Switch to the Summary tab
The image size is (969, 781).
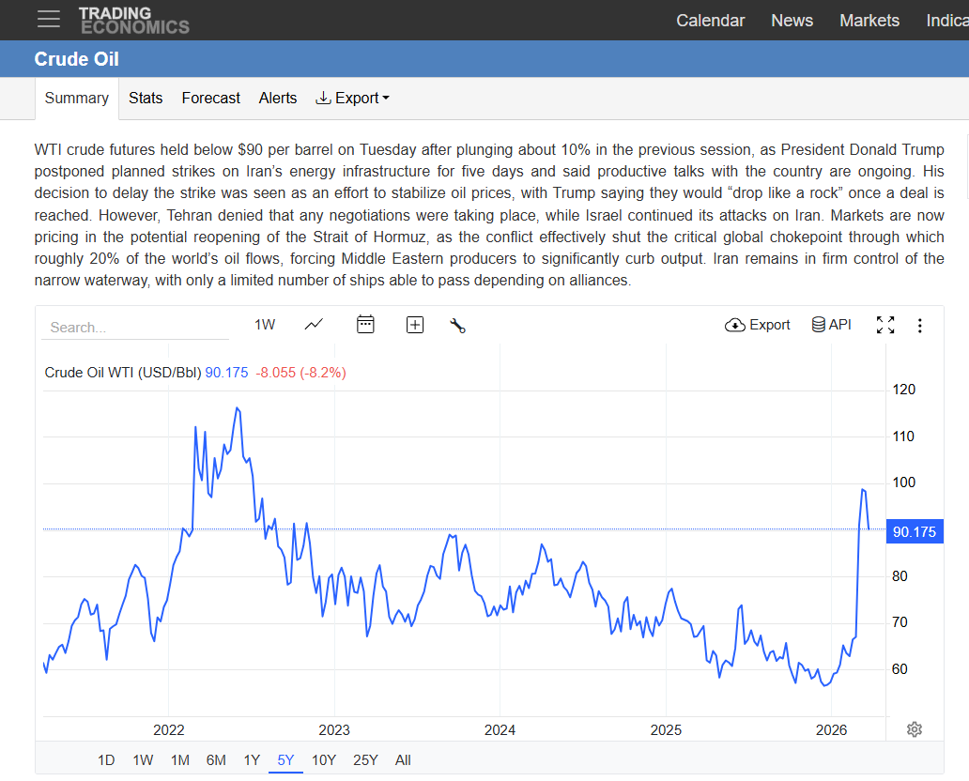pyautogui.click(x=77, y=99)
